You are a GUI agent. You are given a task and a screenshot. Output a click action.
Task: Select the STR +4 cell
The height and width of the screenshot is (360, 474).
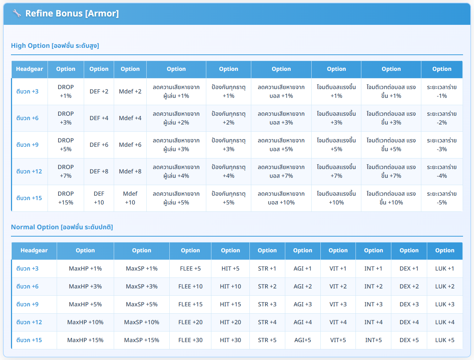(267, 322)
